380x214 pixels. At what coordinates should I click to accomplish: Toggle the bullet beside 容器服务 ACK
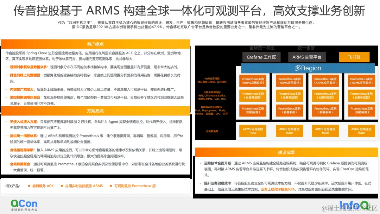[x=28, y=186]
